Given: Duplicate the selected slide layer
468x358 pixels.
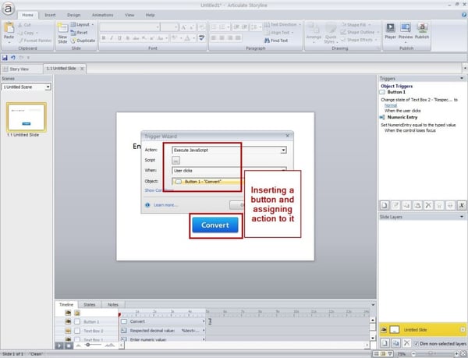Looking at the screenshot, I should 395,343.
